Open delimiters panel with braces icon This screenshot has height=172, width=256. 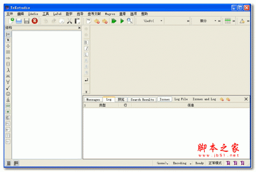pos(8,64)
